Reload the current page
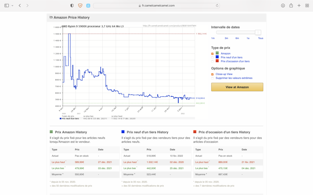 217,5
